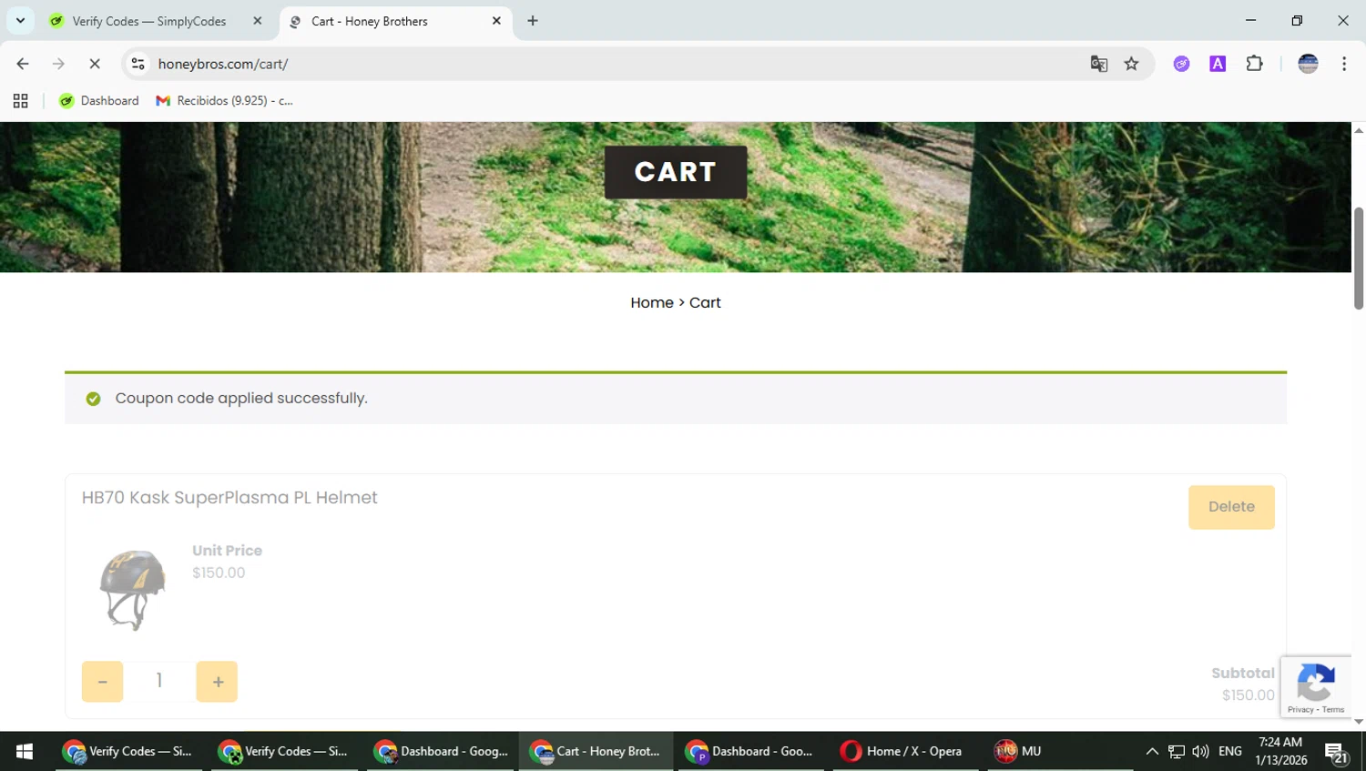Click the Subtotal $150.00 value
The image size is (1366, 771).
click(x=1249, y=695)
